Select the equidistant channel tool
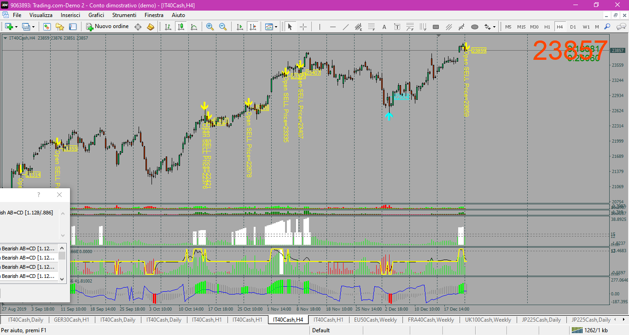 pyautogui.click(x=359, y=27)
